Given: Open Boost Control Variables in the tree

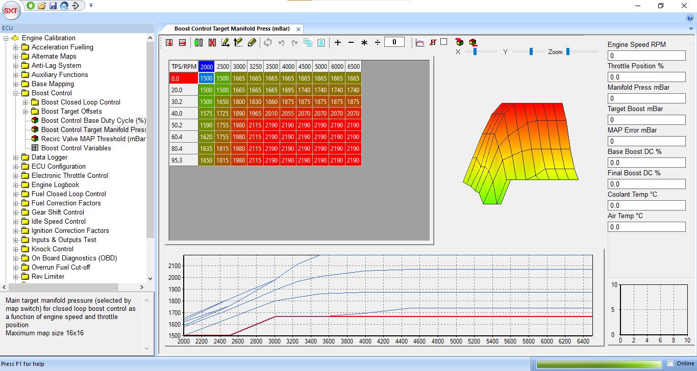Looking at the screenshot, I should click(76, 148).
